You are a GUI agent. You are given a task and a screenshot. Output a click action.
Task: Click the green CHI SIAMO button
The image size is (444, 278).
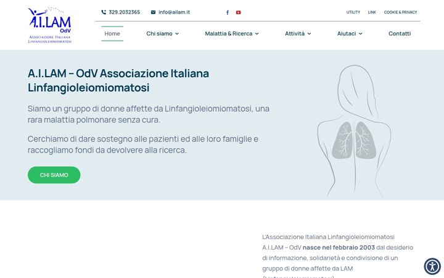[x=54, y=175]
